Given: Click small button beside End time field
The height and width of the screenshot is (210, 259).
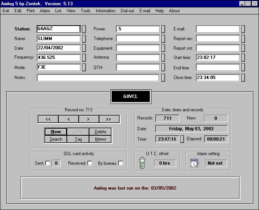Looking at the screenshot, I should click(x=243, y=67).
